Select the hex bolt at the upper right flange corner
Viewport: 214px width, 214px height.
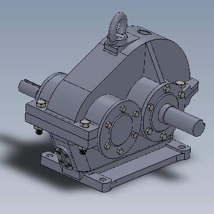point(181,84)
